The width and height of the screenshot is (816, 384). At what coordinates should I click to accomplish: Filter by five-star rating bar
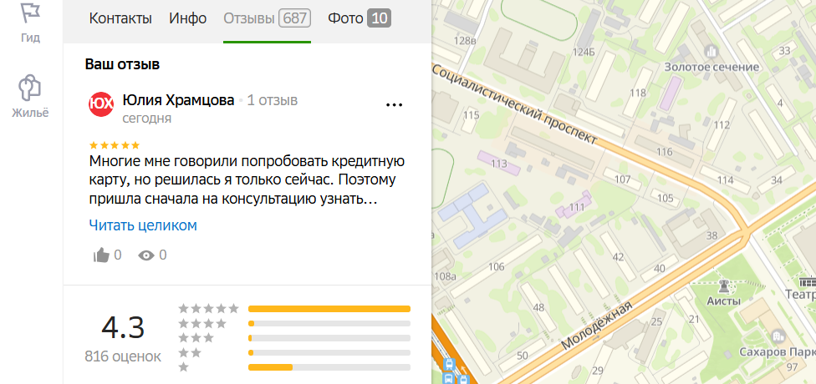(329, 309)
